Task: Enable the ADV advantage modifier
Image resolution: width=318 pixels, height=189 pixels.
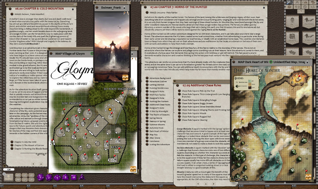Action: click(18, 176)
